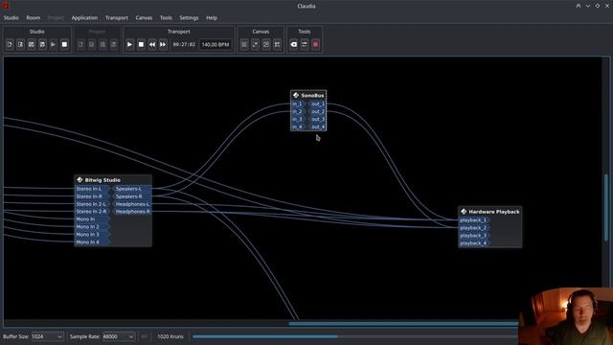The width and height of the screenshot is (613, 345).
Task: Select Bitwig Stereo In-L port
Action: pos(92,189)
